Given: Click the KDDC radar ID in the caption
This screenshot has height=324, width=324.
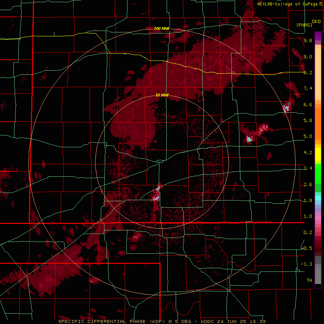Looking at the screenshot, I should 207,321.
